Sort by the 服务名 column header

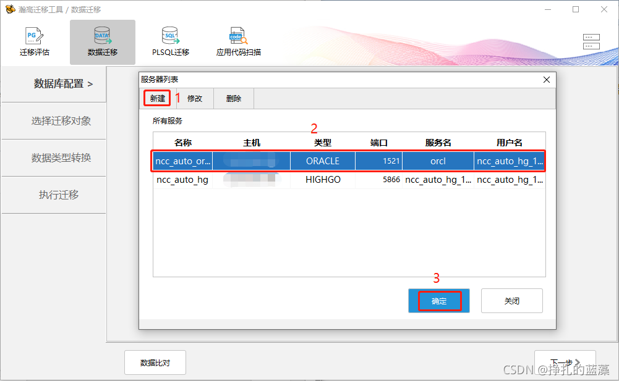point(438,143)
